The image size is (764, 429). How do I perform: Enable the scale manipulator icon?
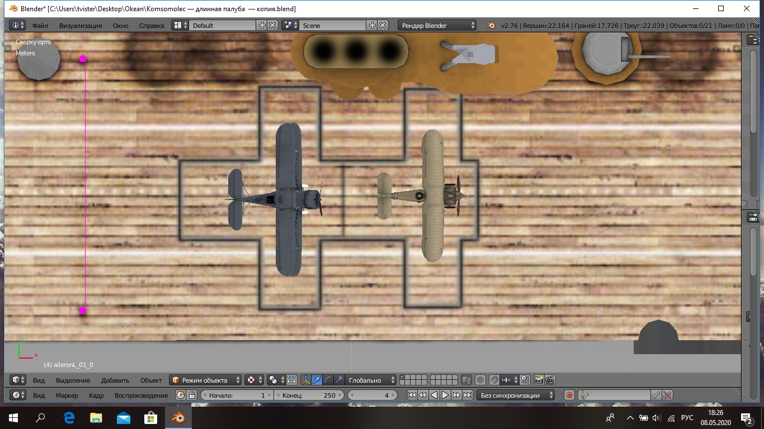(339, 380)
